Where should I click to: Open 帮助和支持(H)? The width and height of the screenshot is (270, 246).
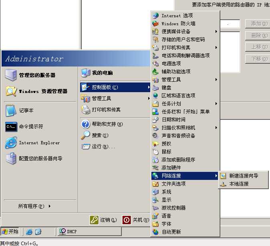click(115, 124)
